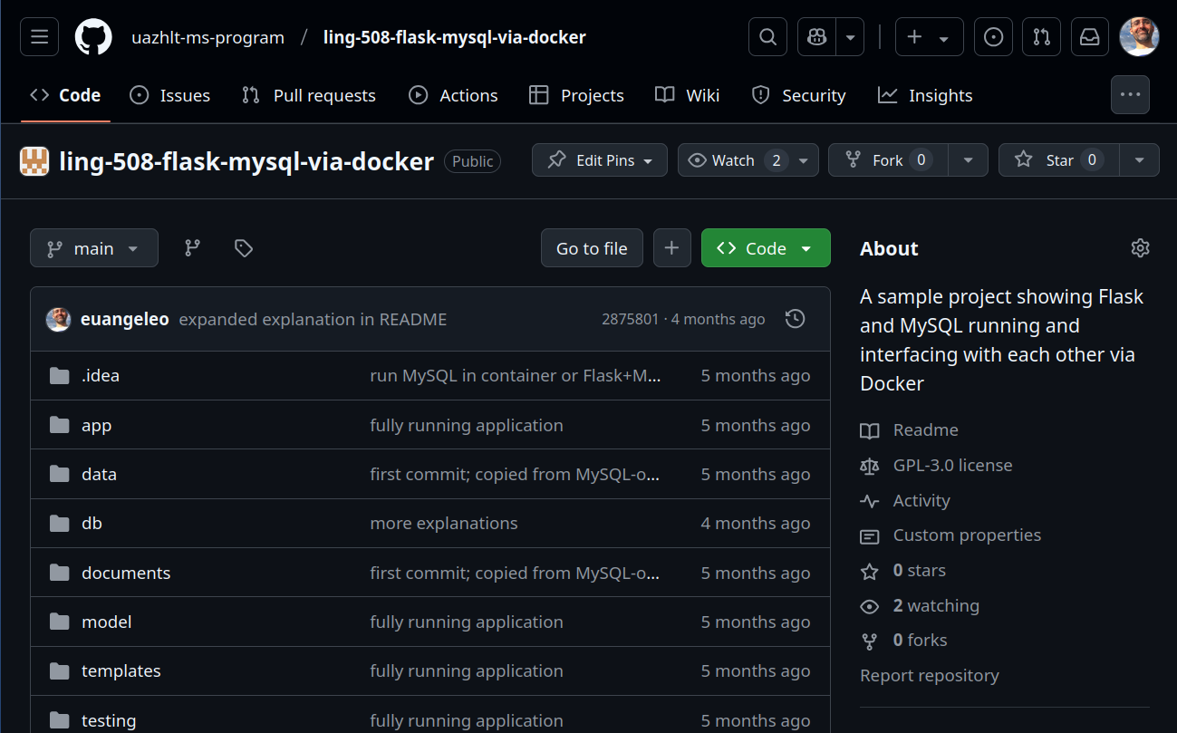Image resolution: width=1177 pixels, height=733 pixels.
Task: Open Copilot chat icon
Action: click(817, 37)
